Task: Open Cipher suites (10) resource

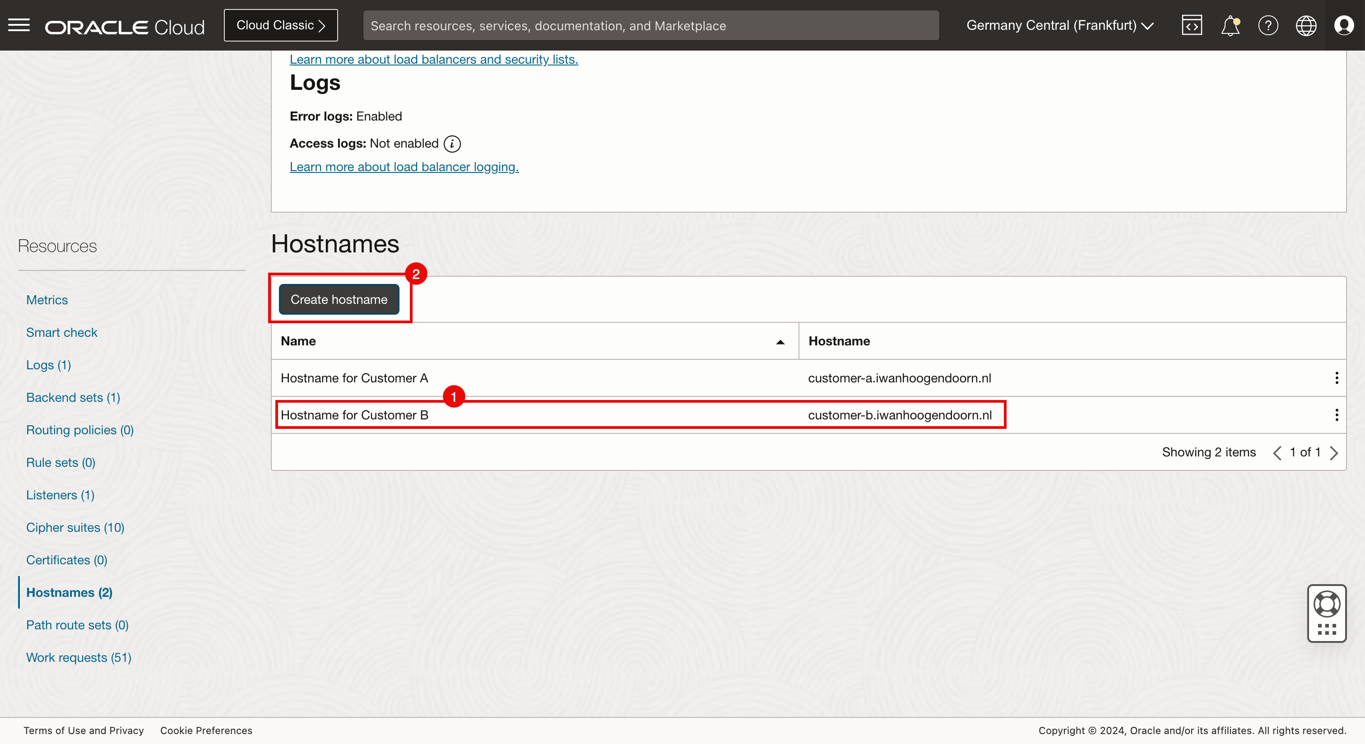Action: [75, 527]
